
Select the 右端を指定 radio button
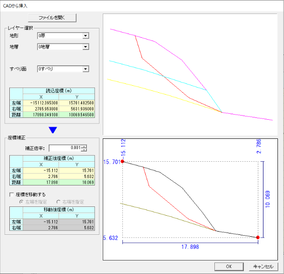pyautogui.click(x=58, y=201)
